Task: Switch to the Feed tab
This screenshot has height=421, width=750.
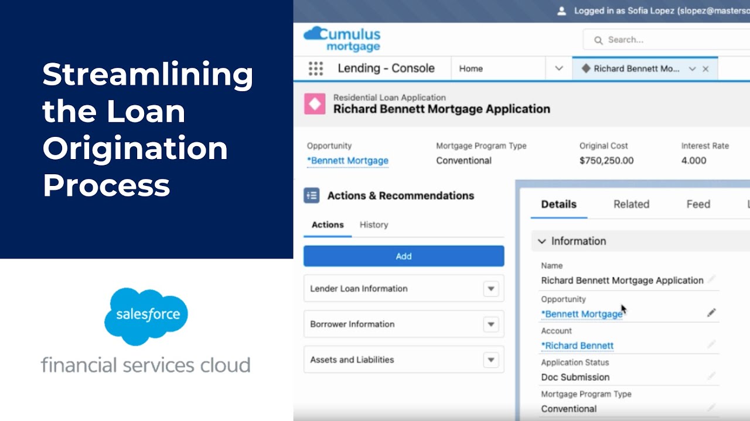Action: point(698,204)
